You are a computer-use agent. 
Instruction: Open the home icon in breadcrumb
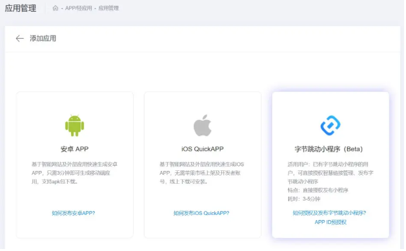(x=55, y=8)
